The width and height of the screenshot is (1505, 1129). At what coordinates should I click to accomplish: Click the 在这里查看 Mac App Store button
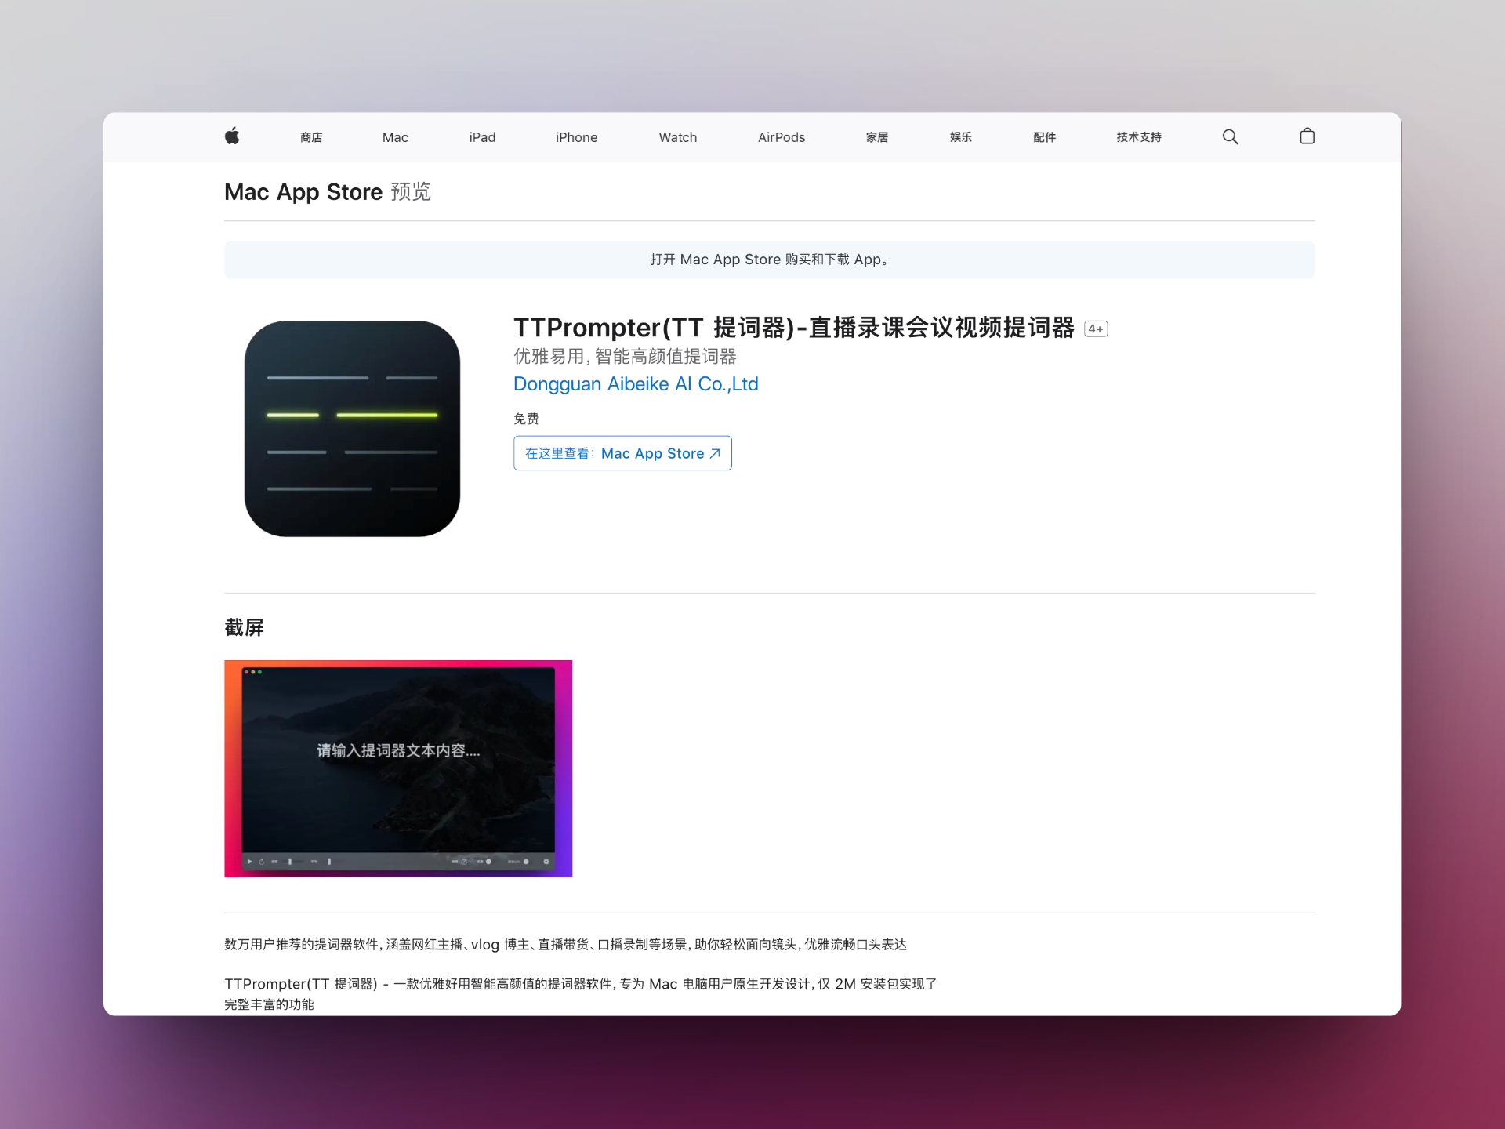(x=622, y=453)
